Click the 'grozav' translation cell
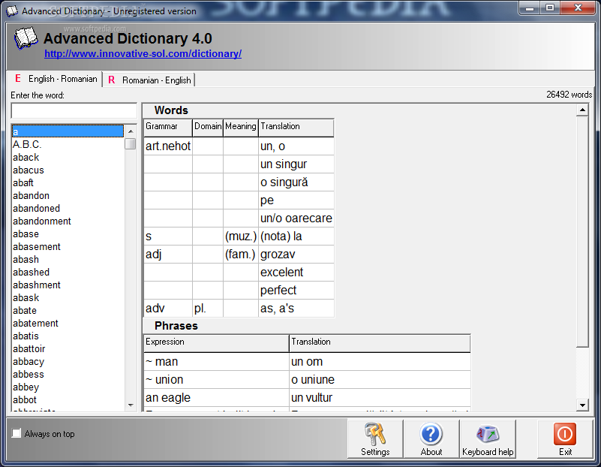The image size is (601, 467). coord(296,255)
